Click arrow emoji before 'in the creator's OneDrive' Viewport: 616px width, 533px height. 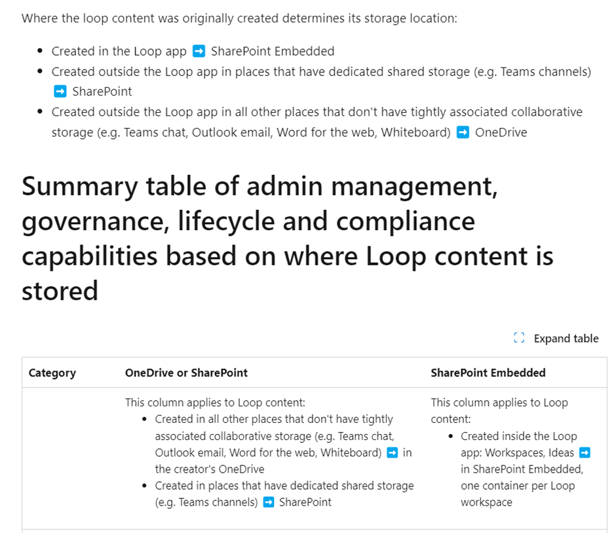pyautogui.click(x=393, y=452)
